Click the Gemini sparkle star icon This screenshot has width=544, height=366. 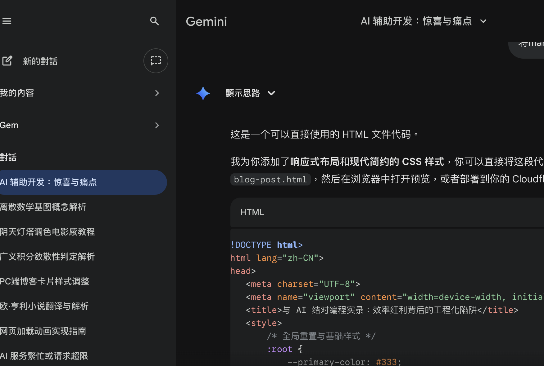[203, 93]
